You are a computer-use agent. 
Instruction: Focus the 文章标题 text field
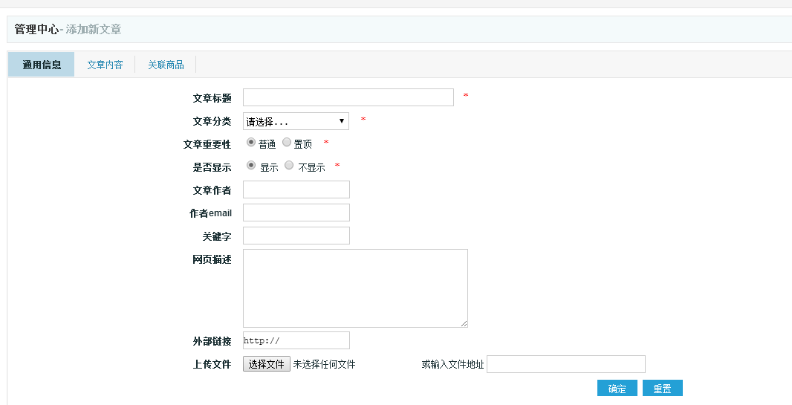pyautogui.click(x=348, y=97)
